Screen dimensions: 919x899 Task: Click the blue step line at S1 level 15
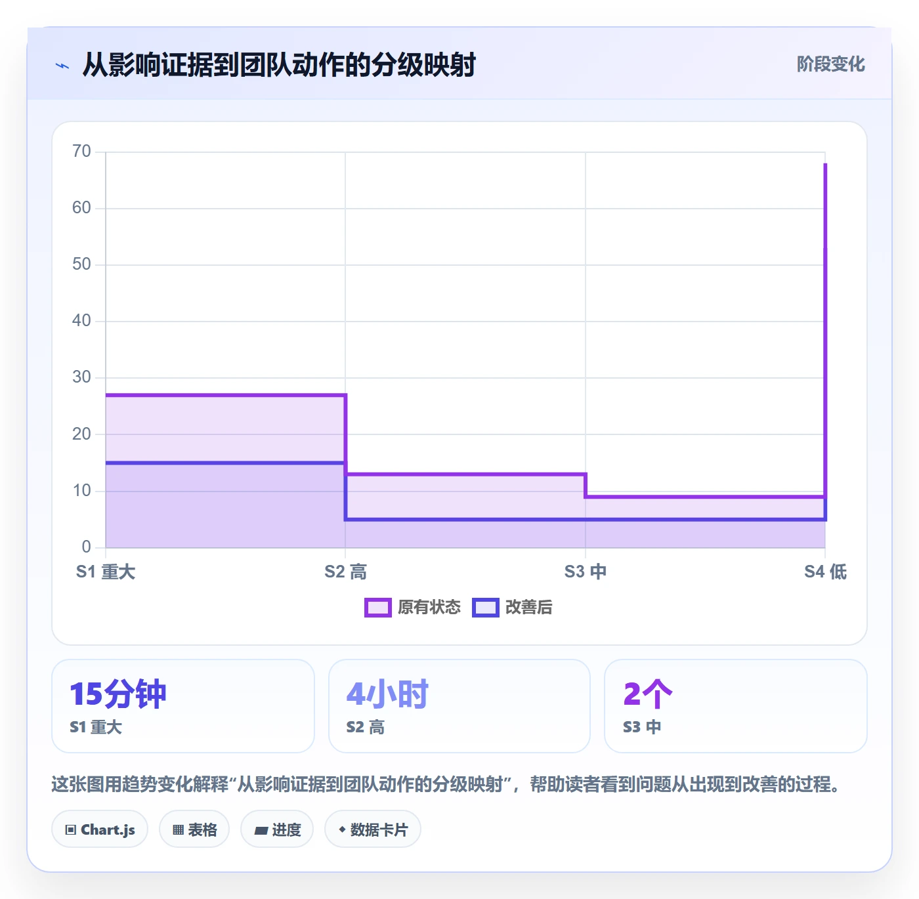[225, 463]
